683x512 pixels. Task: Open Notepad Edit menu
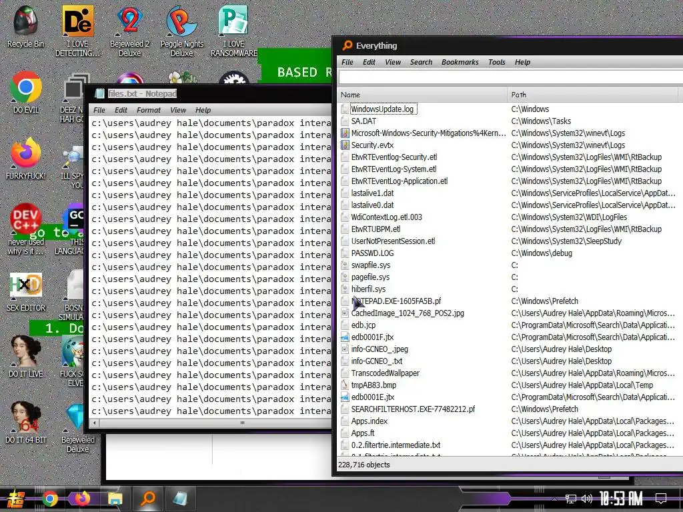[x=121, y=110]
